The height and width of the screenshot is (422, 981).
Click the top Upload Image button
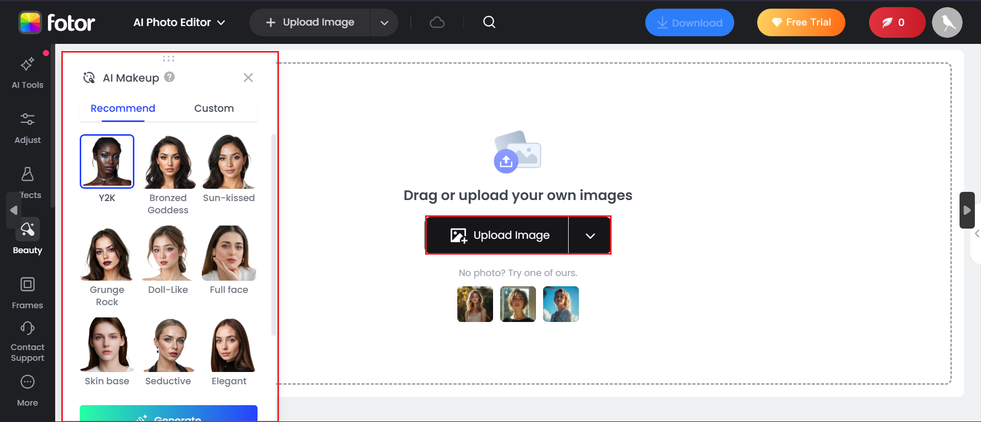pos(310,22)
